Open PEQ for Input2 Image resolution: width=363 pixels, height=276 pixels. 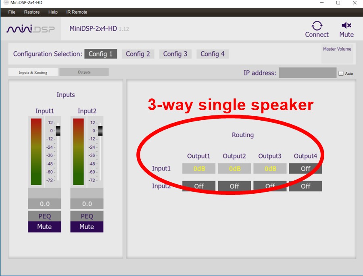pos(87,216)
